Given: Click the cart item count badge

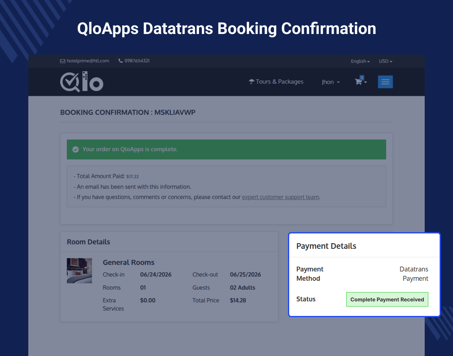Looking at the screenshot, I should [x=362, y=77].
